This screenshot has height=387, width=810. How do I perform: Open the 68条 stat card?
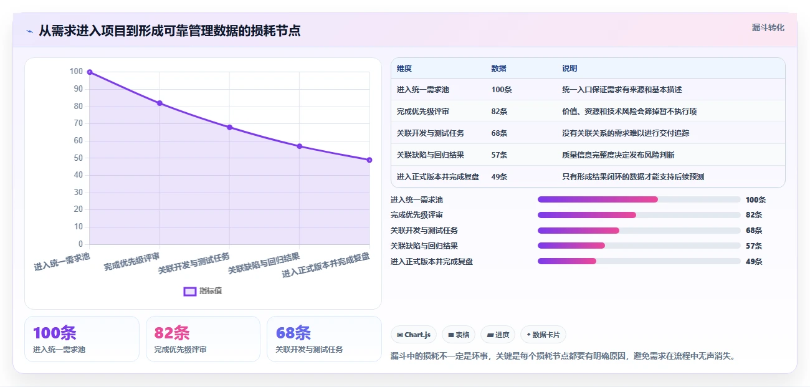(x=324, y=339)
